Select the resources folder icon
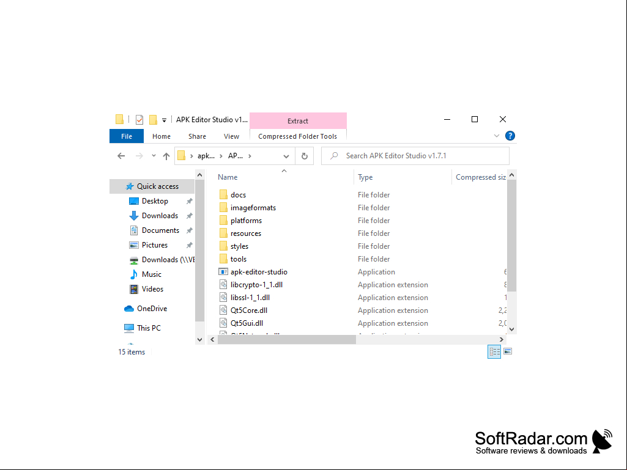This screenshot has width=627, height=470. (x=223, y=233)
